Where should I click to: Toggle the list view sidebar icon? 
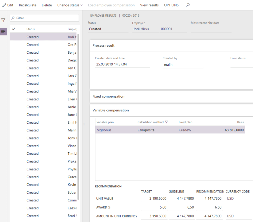click(x=3, y=31)
